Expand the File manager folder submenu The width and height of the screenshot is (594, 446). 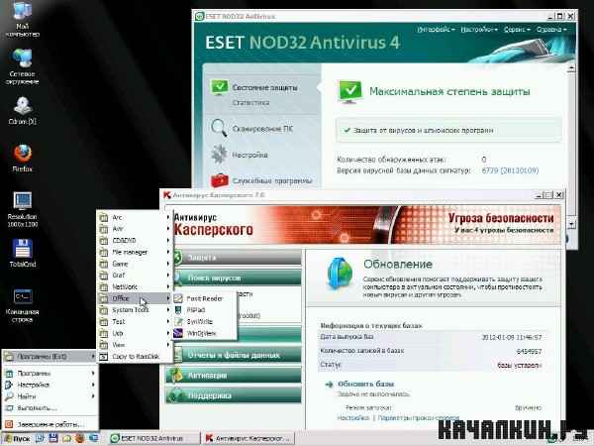(135, 252)
